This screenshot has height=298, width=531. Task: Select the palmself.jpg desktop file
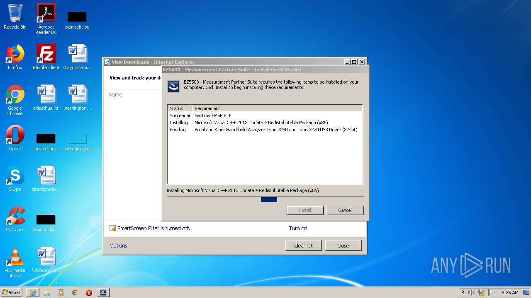click(x=77, y=20)
